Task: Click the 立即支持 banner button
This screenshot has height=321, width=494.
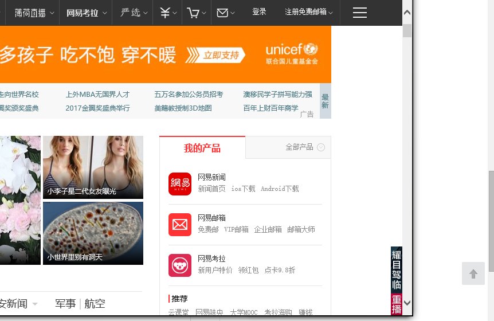Action: click(215, 55)
